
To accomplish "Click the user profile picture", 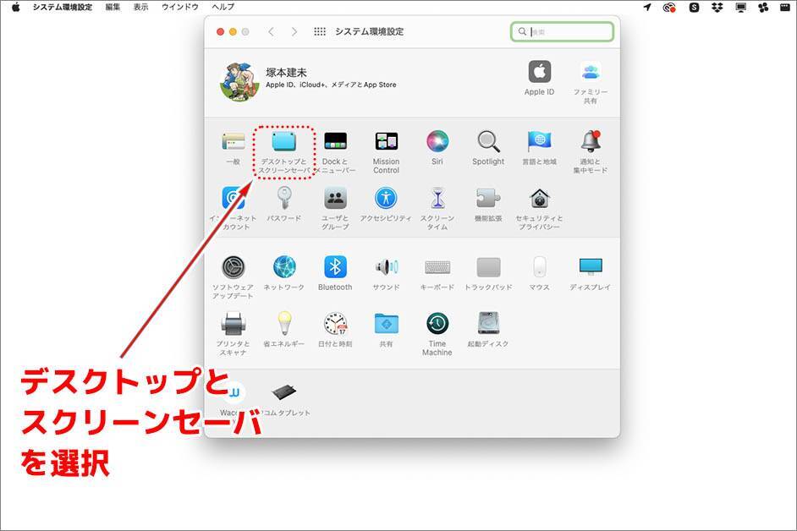I will (x=238, y=81).
